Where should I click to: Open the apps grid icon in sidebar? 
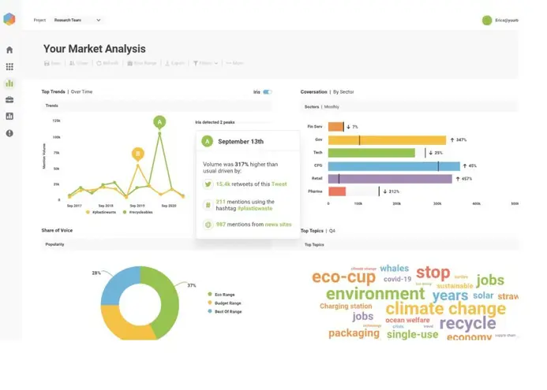[x=9, y=67]
